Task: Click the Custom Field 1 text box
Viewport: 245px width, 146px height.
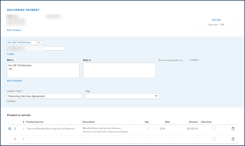Action: [44, 96]
